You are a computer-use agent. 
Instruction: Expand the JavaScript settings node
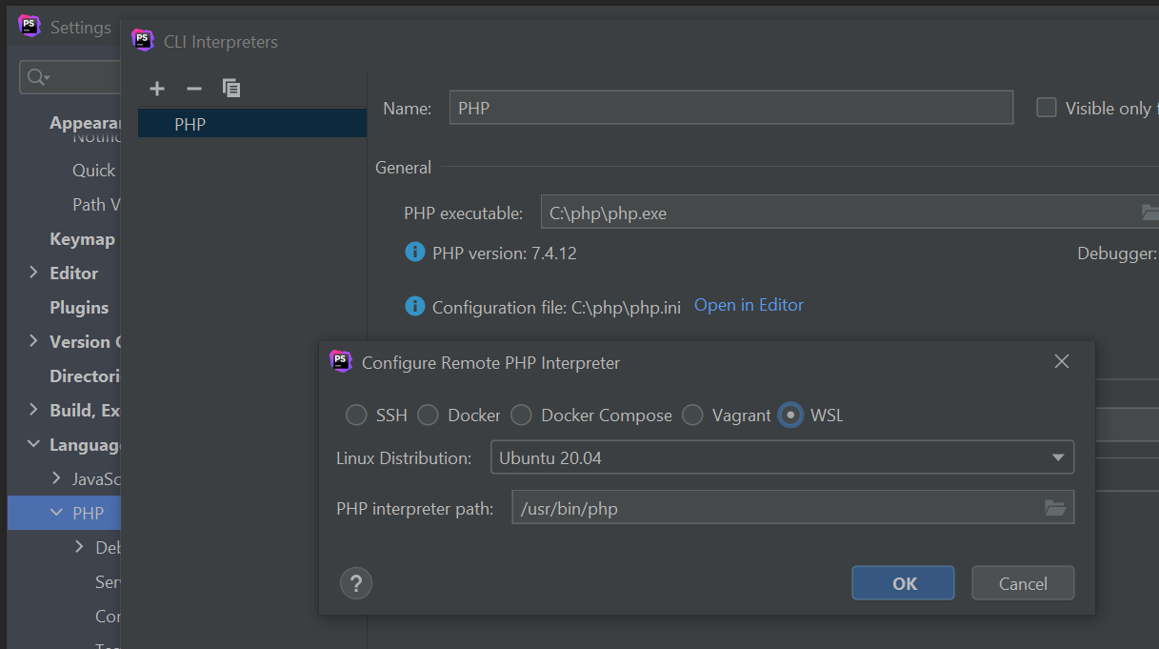57,478
